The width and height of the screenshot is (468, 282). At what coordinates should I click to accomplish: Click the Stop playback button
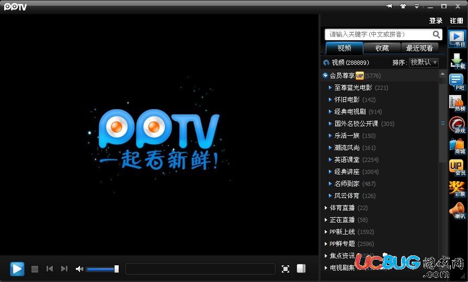pos(35,269)
